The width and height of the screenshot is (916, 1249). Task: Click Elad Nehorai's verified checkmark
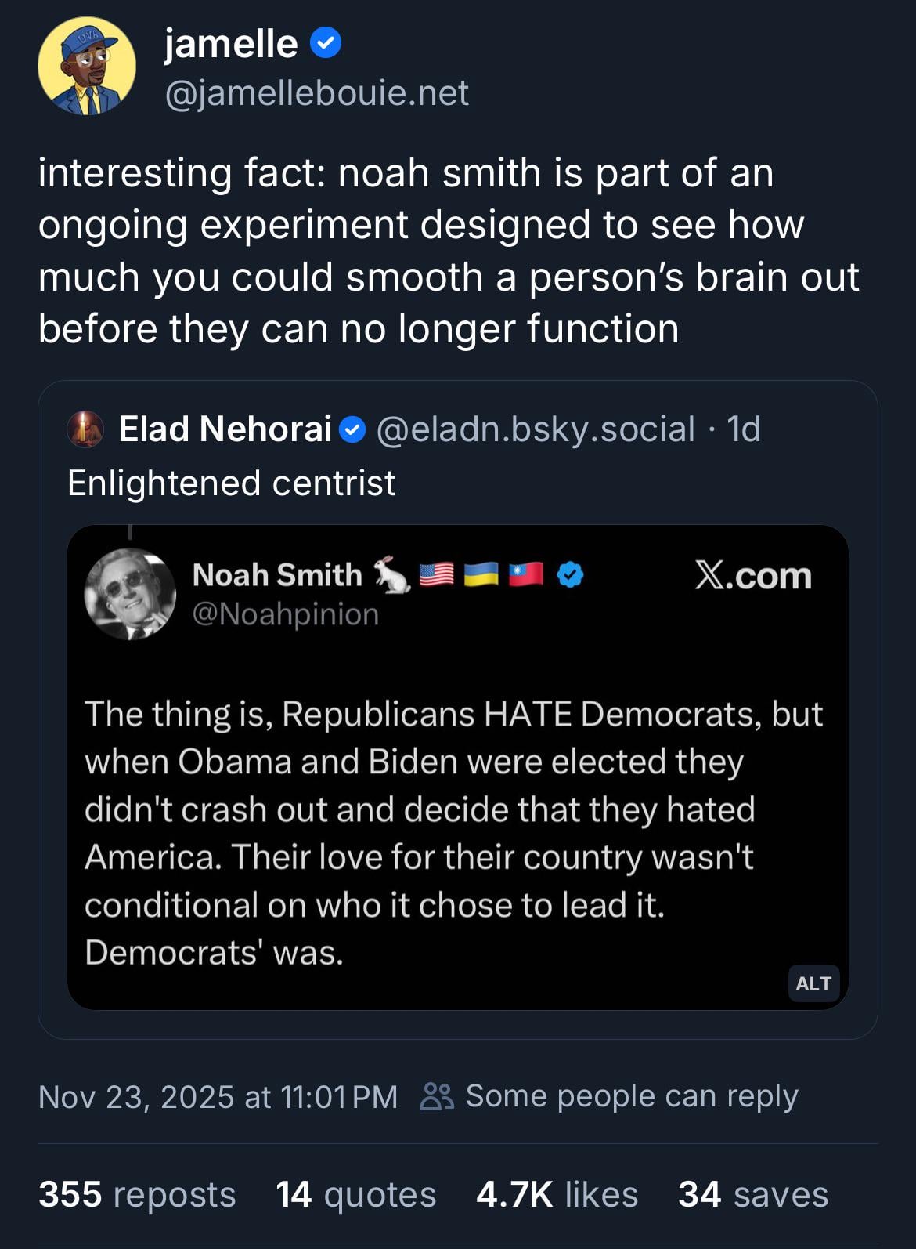click(x=353, y=429)
